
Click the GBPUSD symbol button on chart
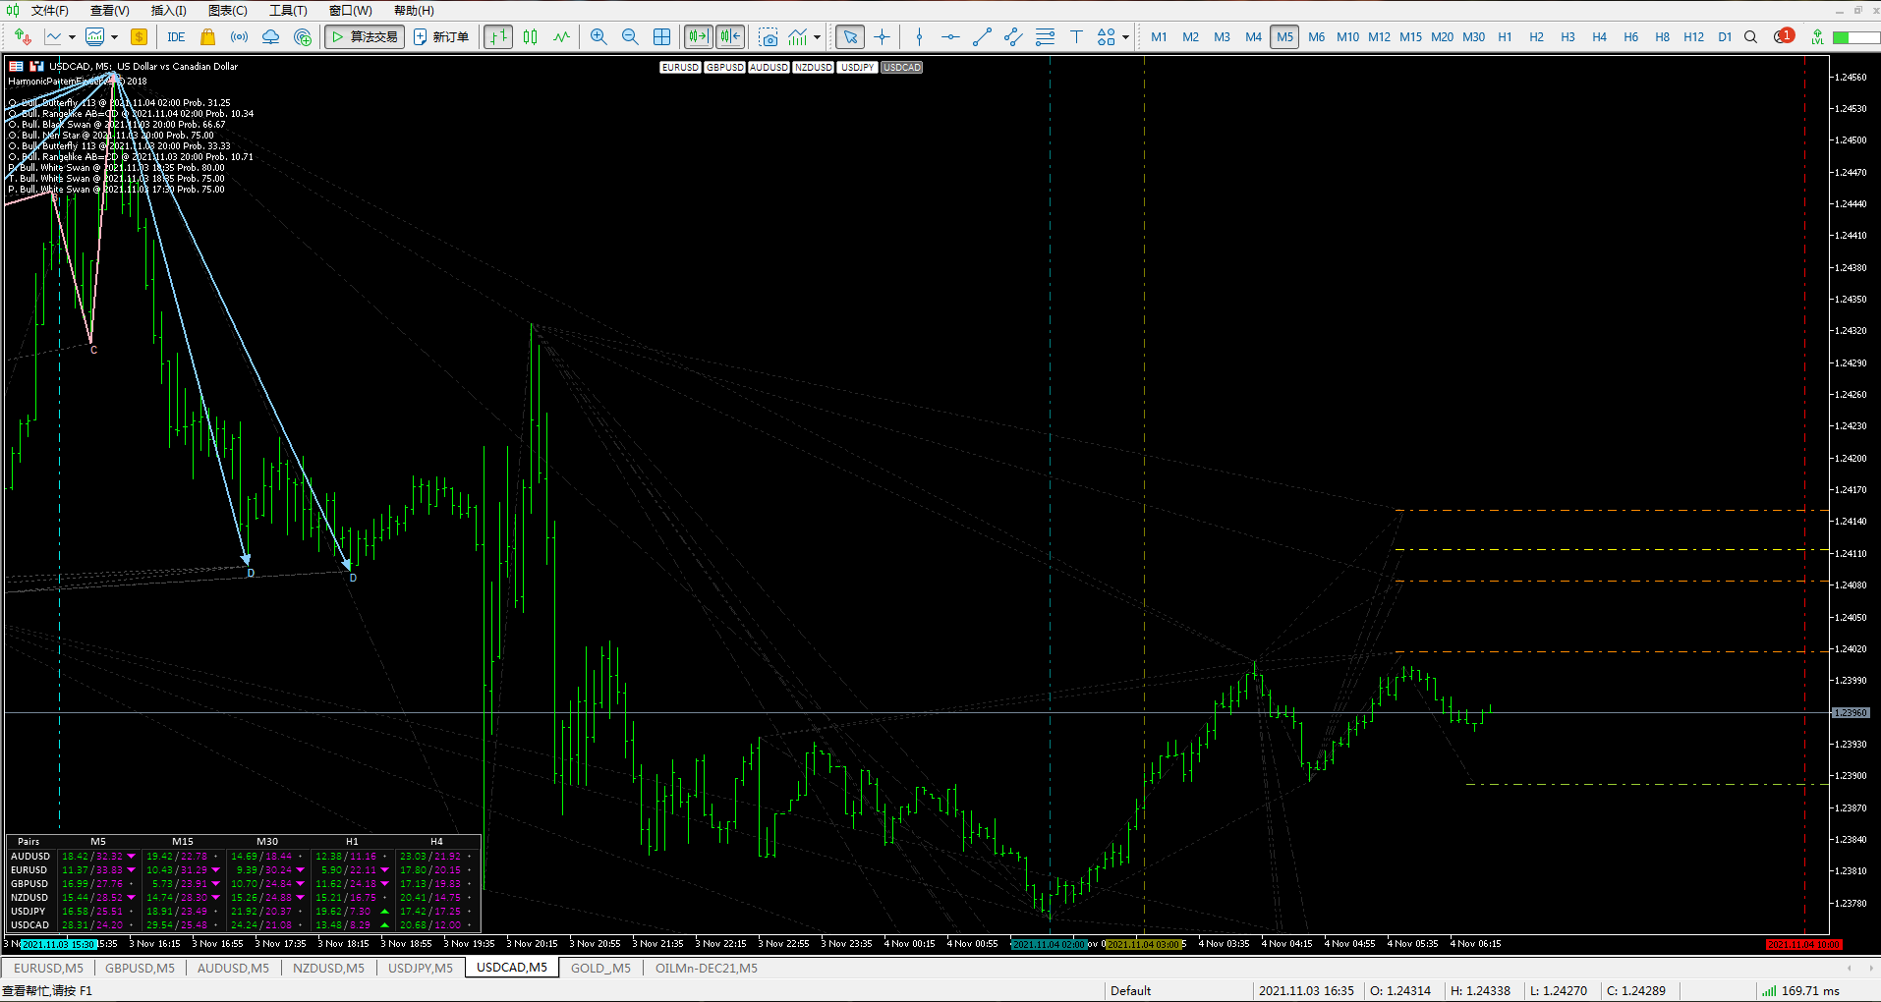[724, 68]
